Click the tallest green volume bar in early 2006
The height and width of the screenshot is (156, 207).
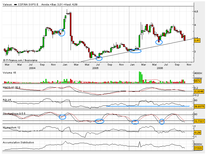point(139,77)
